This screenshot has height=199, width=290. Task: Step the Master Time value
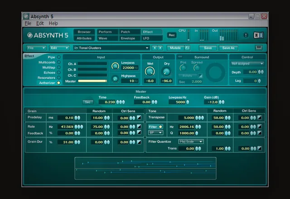(x=121, y=102)
